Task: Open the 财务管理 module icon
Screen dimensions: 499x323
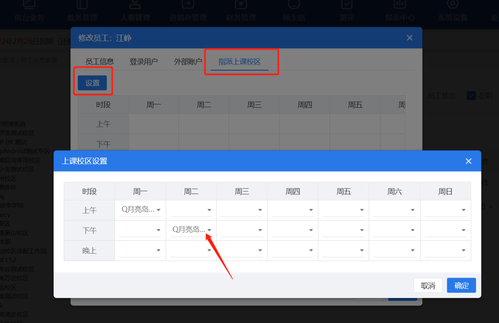Action: [241, 6]
